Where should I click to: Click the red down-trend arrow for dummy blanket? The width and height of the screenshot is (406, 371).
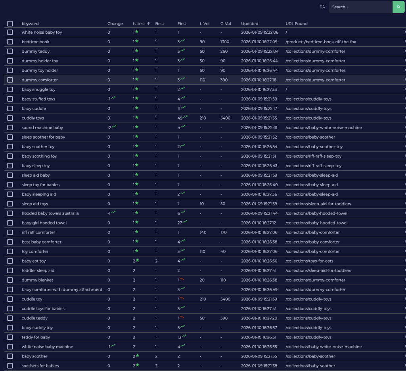pyautogui.click(x=182, y=279)
